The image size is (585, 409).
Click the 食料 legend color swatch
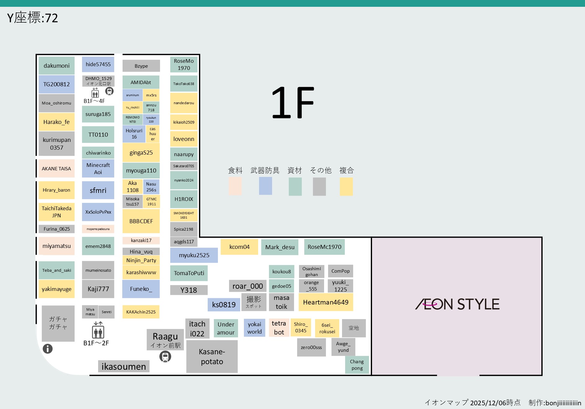tap(235, 186)
